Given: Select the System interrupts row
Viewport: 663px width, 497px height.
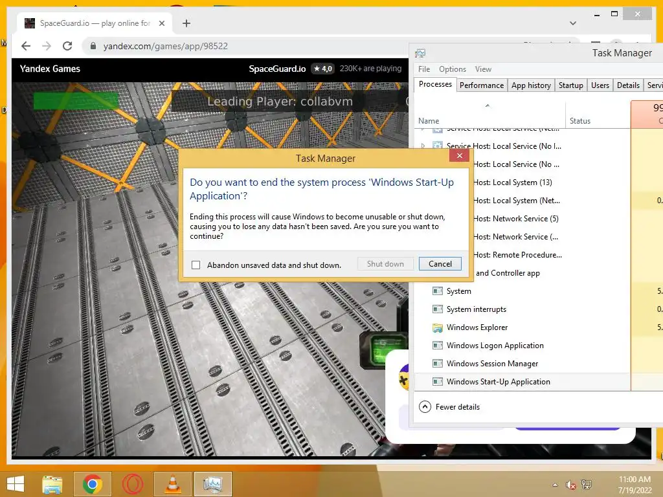Looking at the screenshot, I should (523, 309).
